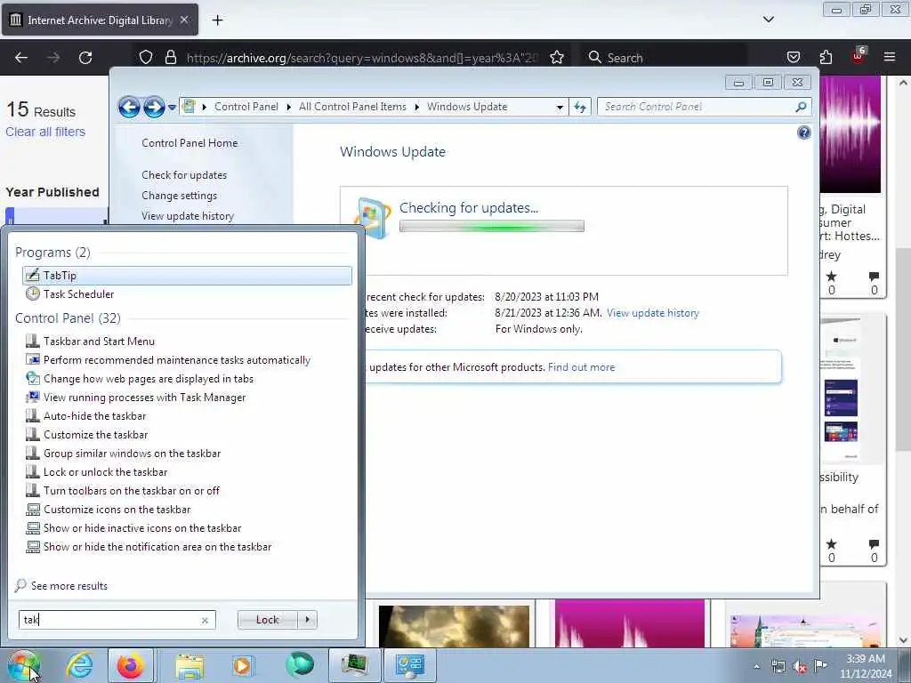
Task: Open address bar history dropdown
Action: (x=560, y=108)
